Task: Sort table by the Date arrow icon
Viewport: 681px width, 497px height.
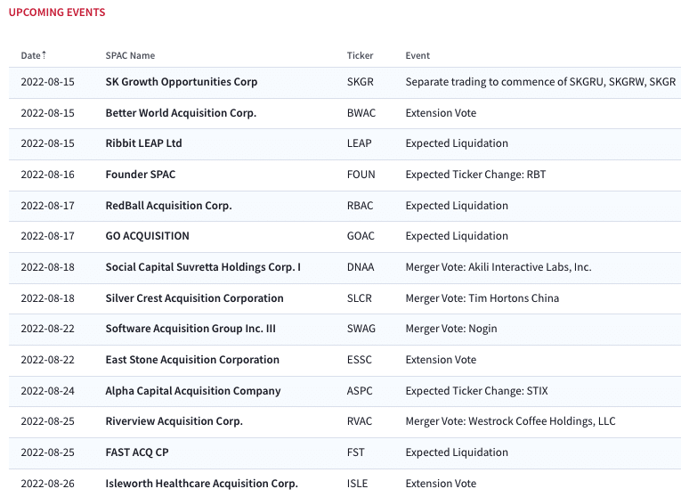Action: click(x=44, y=54)
